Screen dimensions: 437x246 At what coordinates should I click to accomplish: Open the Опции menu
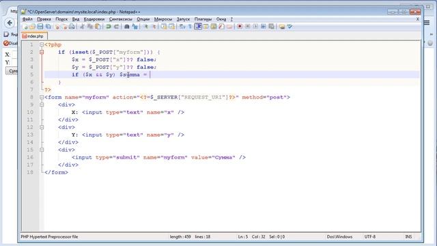(143, 19)
